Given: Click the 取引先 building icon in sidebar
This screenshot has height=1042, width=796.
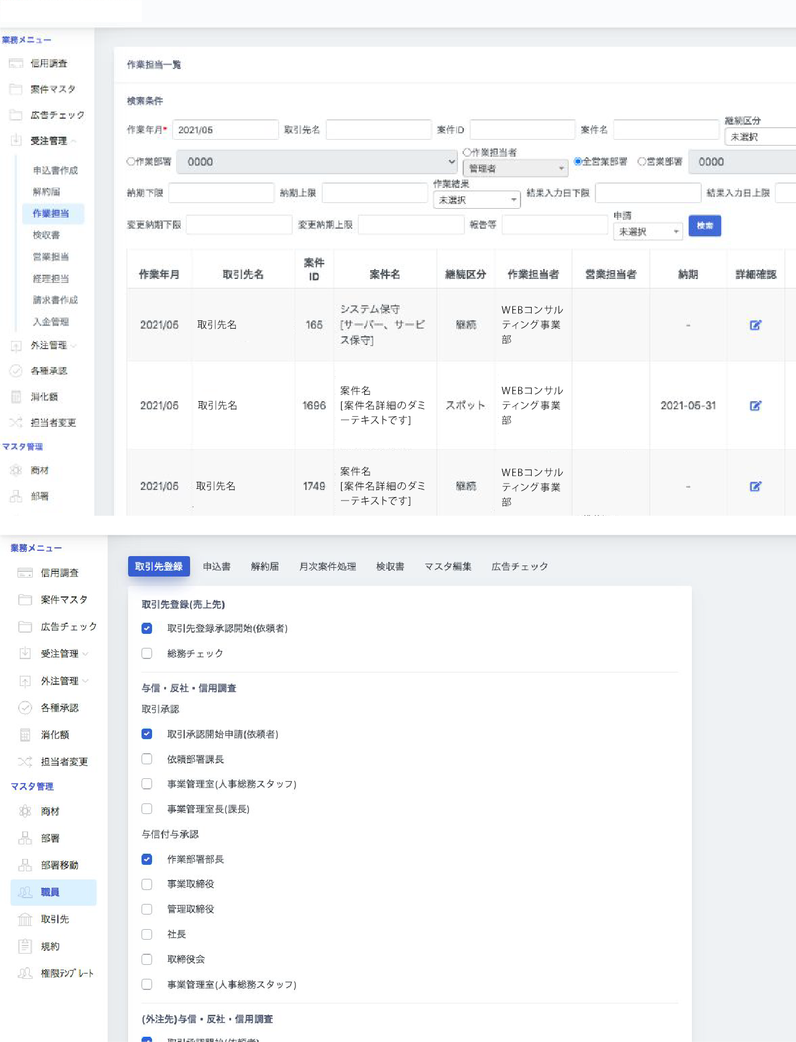Looking at the screenshot, I should 25,920.
